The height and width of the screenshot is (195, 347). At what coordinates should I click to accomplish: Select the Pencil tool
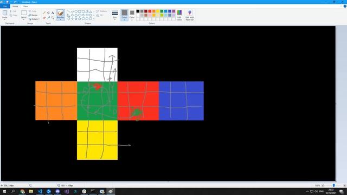pyautogui.click(x=44, y=12)
